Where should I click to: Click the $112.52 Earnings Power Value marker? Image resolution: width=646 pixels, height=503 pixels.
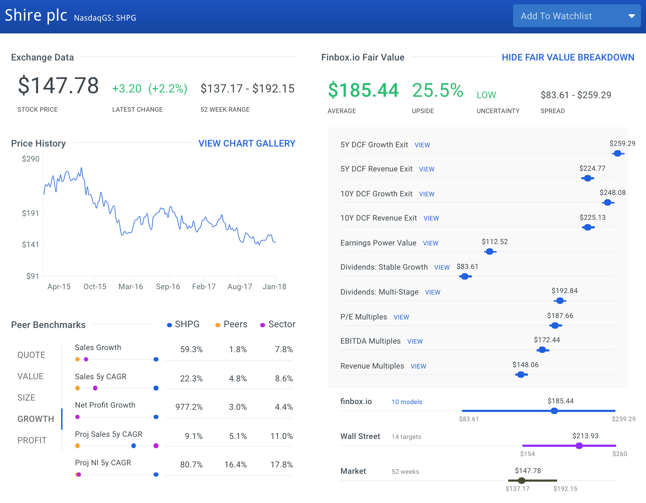(490, 251)
